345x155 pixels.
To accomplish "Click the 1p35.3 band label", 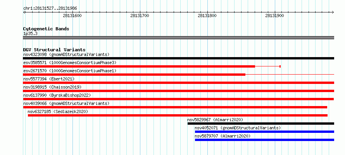I will click(31, 34).
